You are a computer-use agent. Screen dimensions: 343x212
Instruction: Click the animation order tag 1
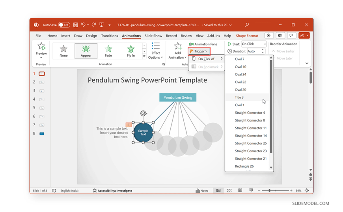[129, 125]
